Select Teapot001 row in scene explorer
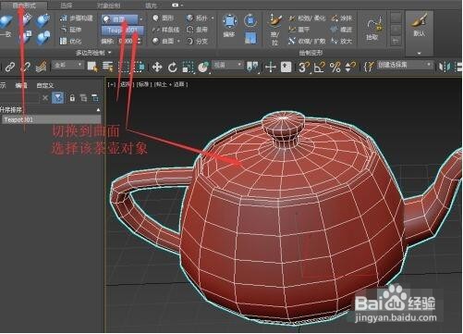The image size is (463, 334). click(x=51, y=119)
